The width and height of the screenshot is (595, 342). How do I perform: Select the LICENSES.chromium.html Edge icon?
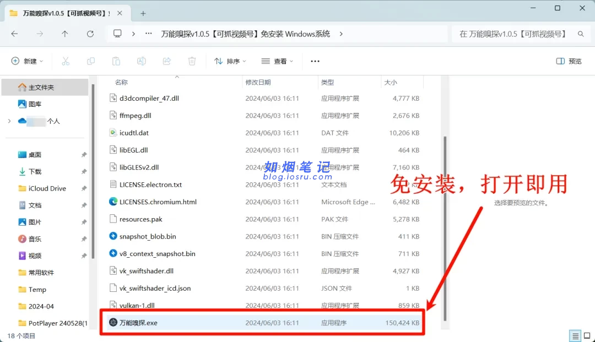point(113,202)
